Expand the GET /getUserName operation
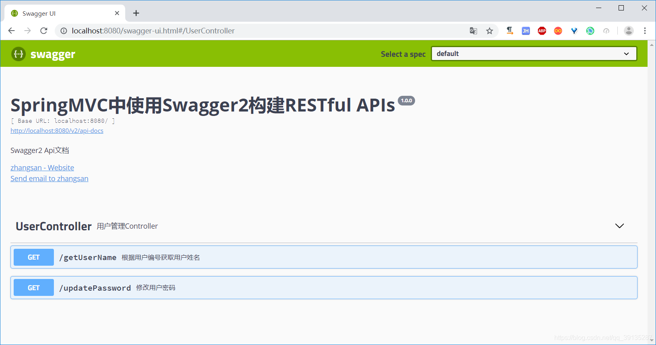This screenshot has height=345, width=656. pyautogui.click(x=324, y=257)
